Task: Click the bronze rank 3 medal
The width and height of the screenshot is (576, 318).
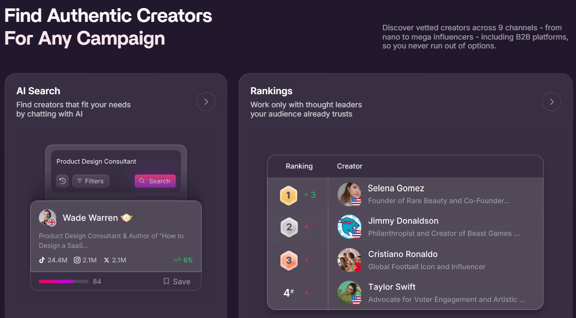Action: pyautogui.click(x=289, y=260)
